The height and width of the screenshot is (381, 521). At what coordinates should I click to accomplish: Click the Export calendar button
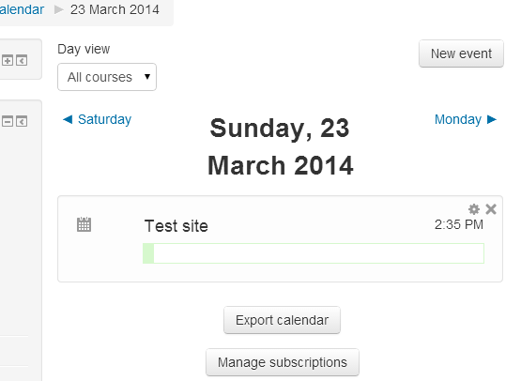[x=283, y=320]
